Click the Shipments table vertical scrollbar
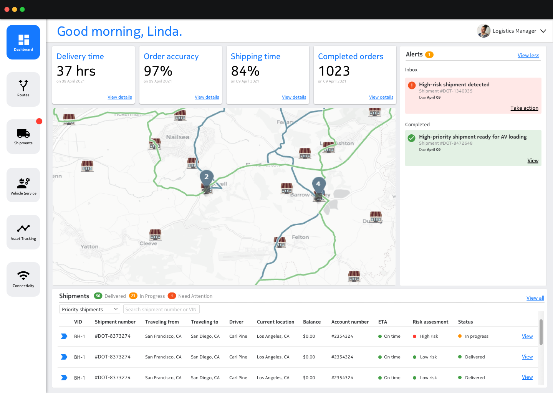Viewport: 553px width, 393px height. [541, 332]
